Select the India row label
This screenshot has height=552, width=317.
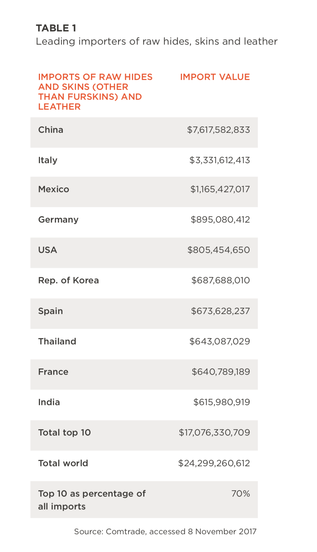click(49, 402)
